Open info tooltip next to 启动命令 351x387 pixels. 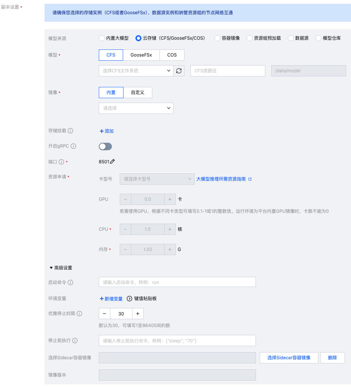[x=70, y=282]
